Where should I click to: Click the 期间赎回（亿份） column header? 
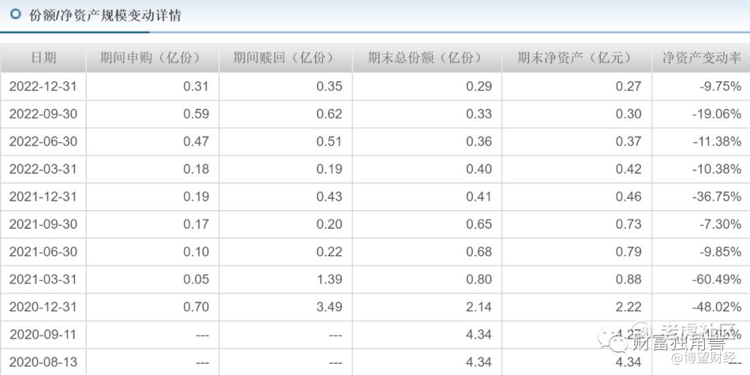[286, 58]
